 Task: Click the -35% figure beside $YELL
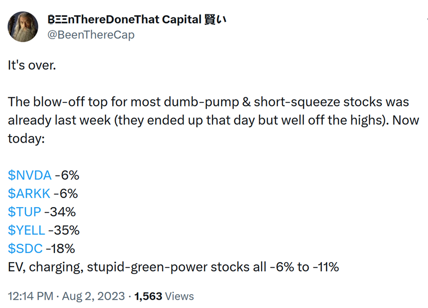[x=64, y=230]
